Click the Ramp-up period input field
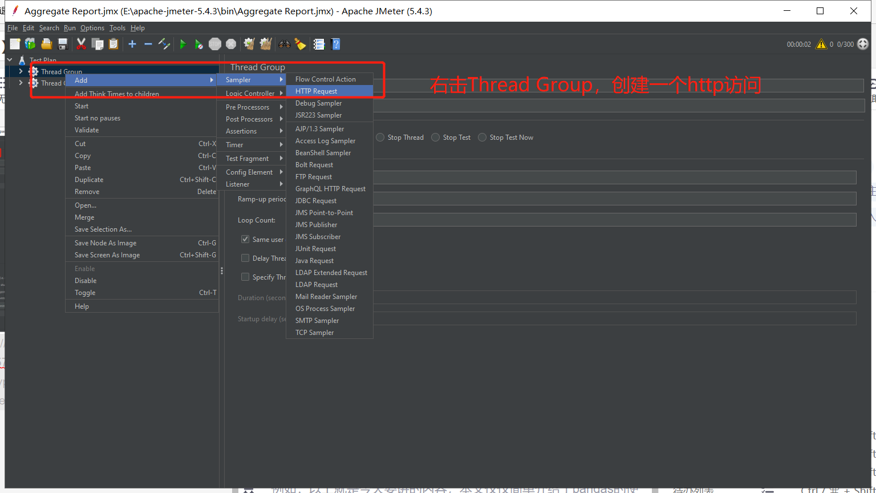 pos(615,199)
